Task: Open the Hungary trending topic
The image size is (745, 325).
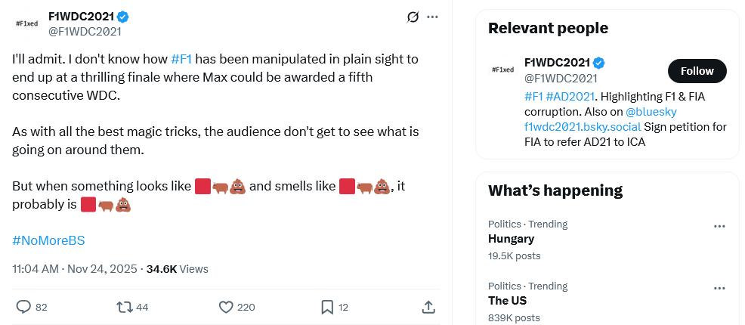Action: point(511,239)
